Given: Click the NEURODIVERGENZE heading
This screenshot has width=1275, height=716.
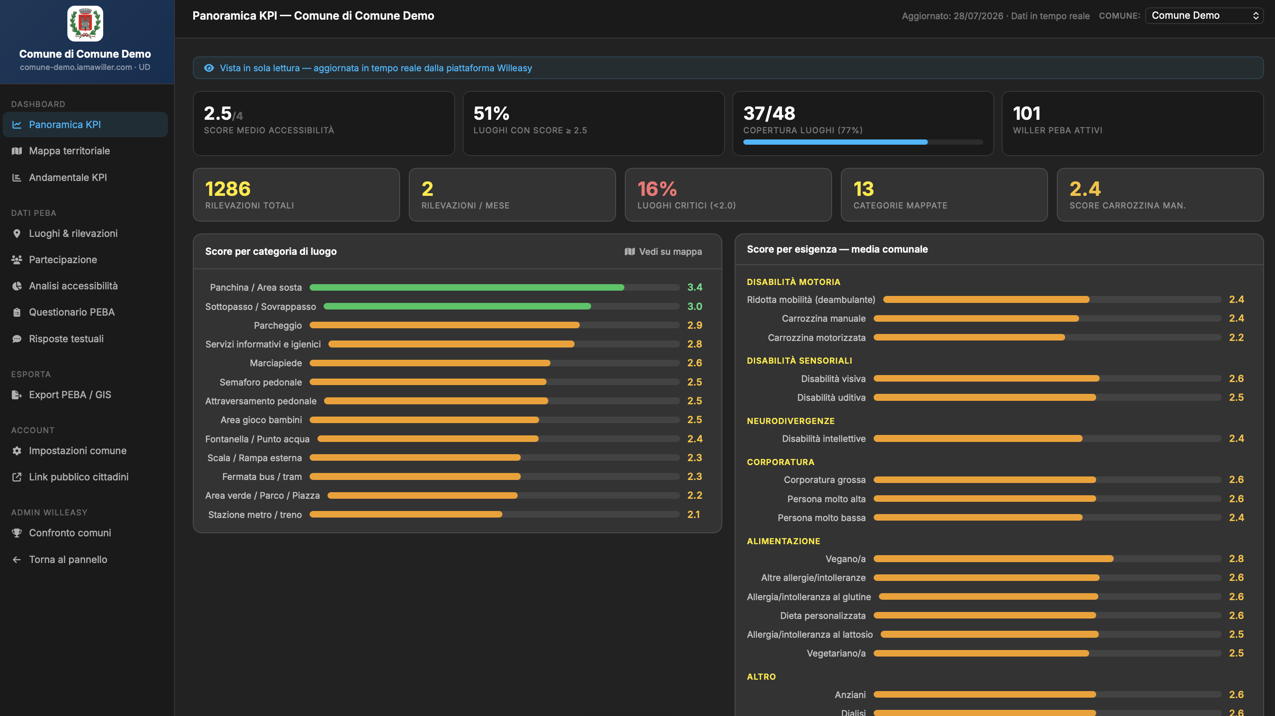Looking at the screenshot, I should click(x=791, y=421).
